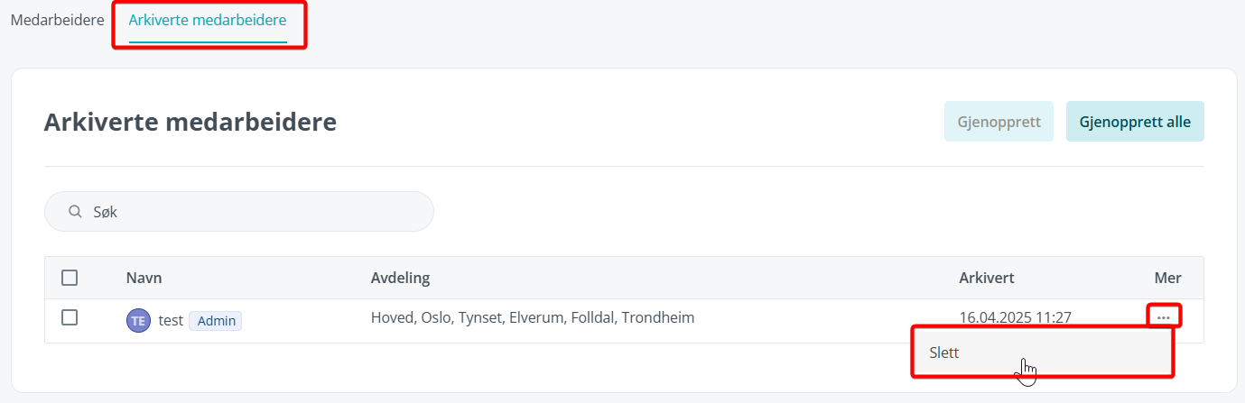This screenshot has width=1245, height=403.
Task: Click the TE avatar icon
Action: (x=138, y=320)
